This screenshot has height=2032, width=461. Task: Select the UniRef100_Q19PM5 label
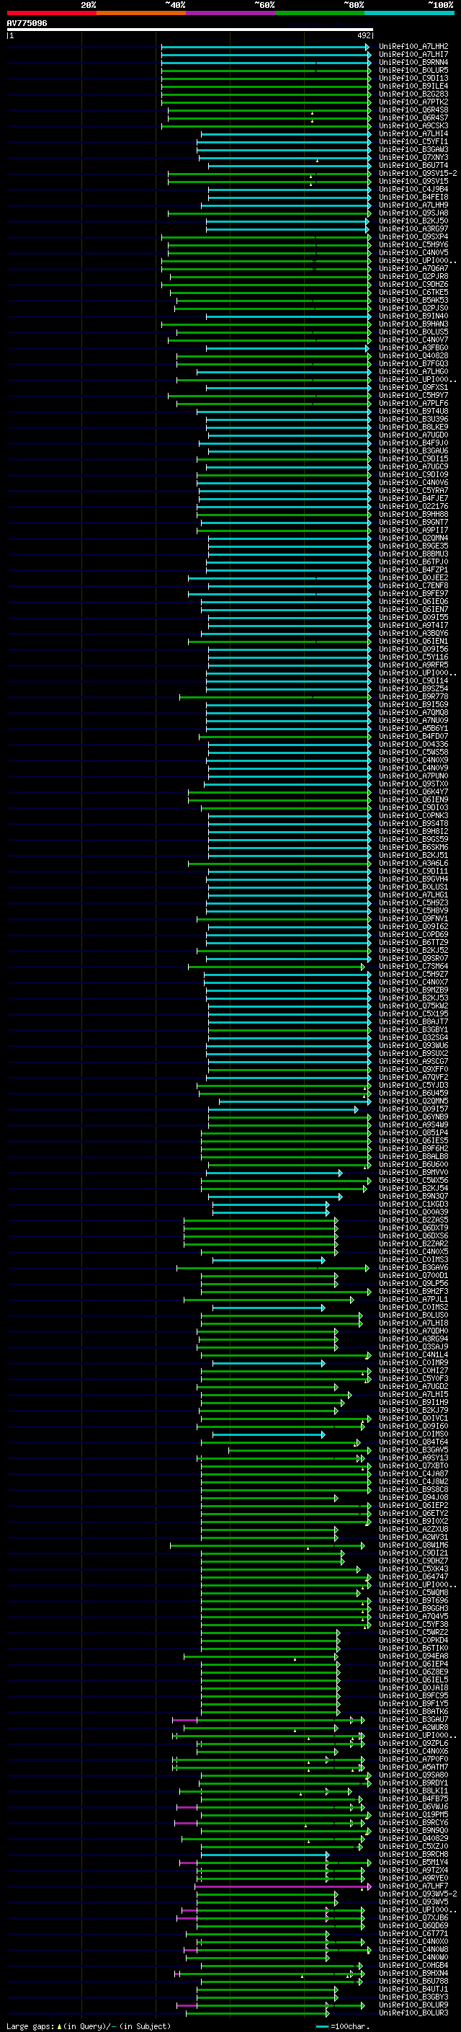coord(413,1814)
